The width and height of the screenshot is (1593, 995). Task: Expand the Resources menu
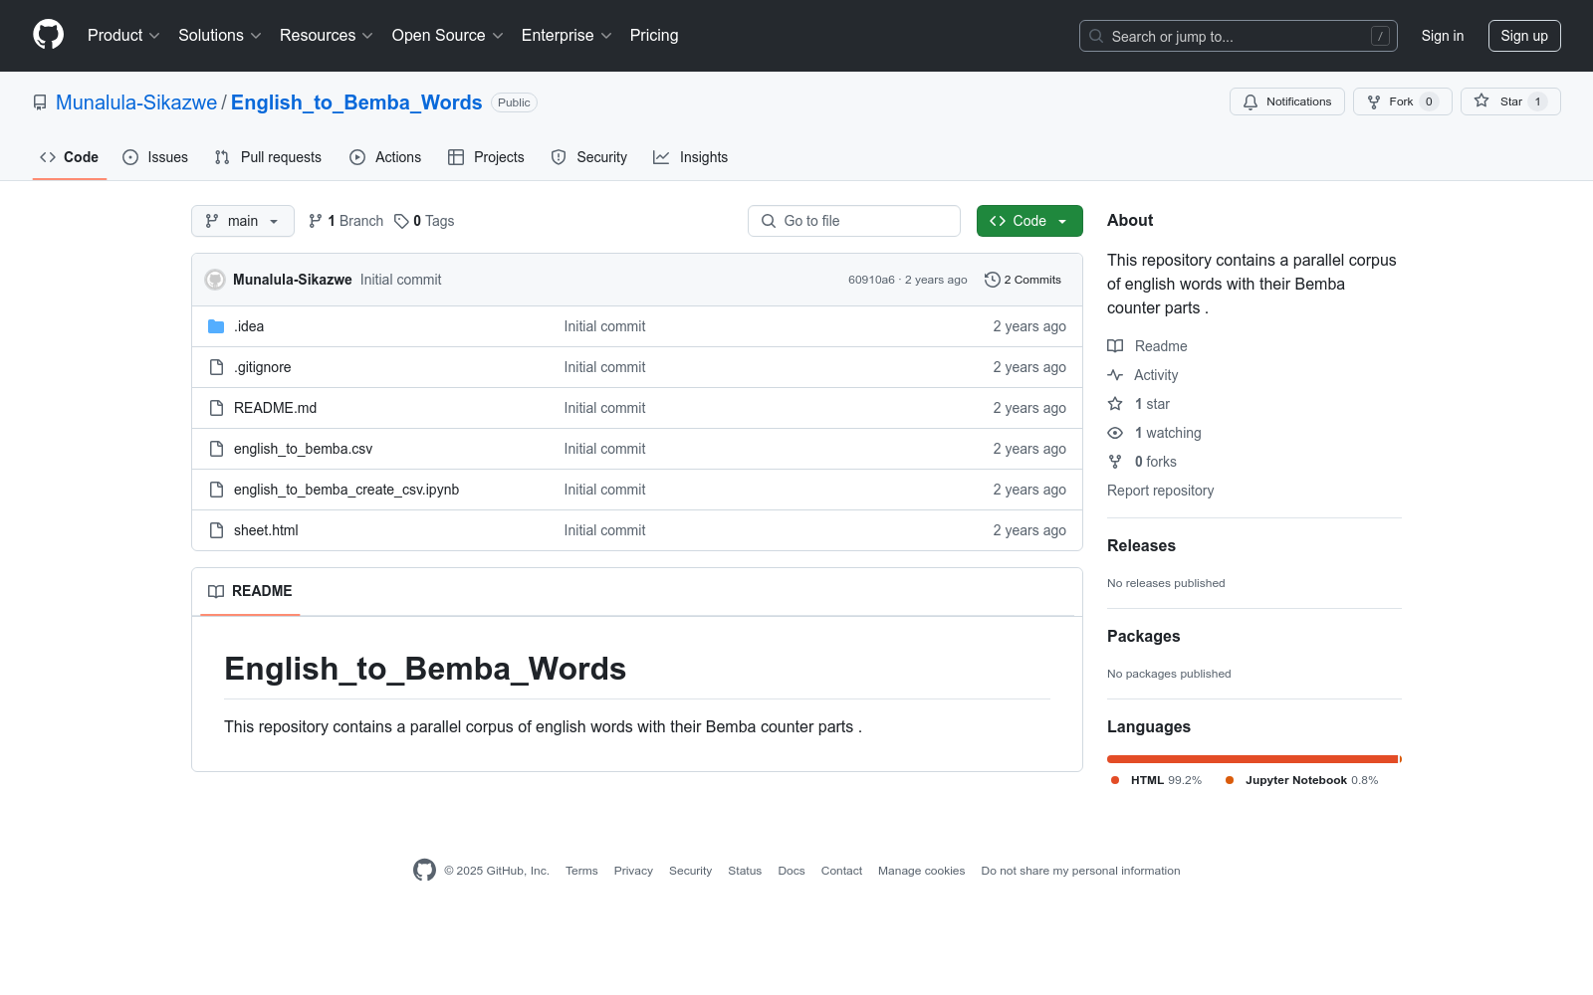tap(327, 36)
